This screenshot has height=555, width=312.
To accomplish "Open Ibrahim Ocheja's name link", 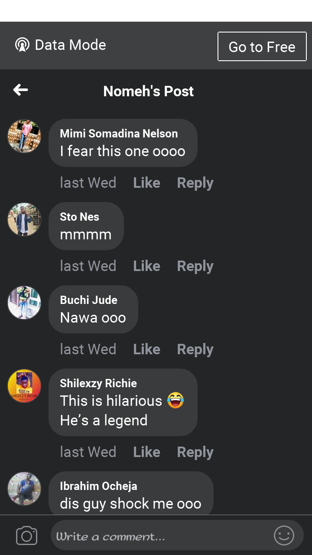I will (98, 486).
